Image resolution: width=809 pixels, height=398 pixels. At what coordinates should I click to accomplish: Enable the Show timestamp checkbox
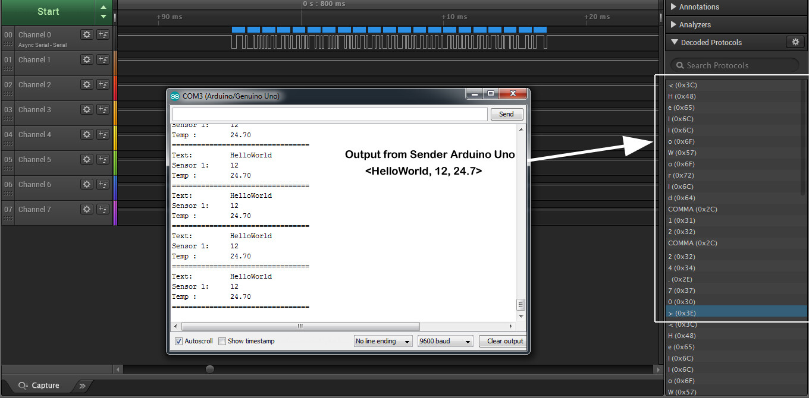click(x=222, y=340)
